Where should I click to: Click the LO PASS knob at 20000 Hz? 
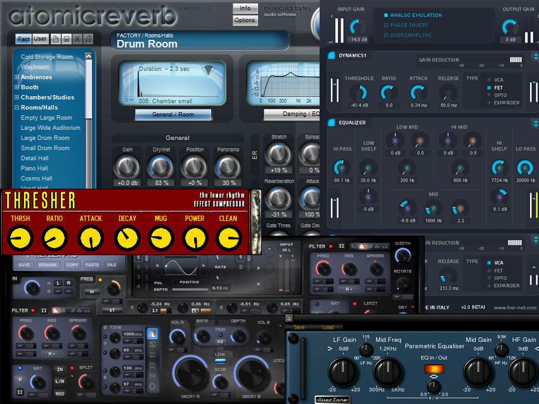[525, 168]
